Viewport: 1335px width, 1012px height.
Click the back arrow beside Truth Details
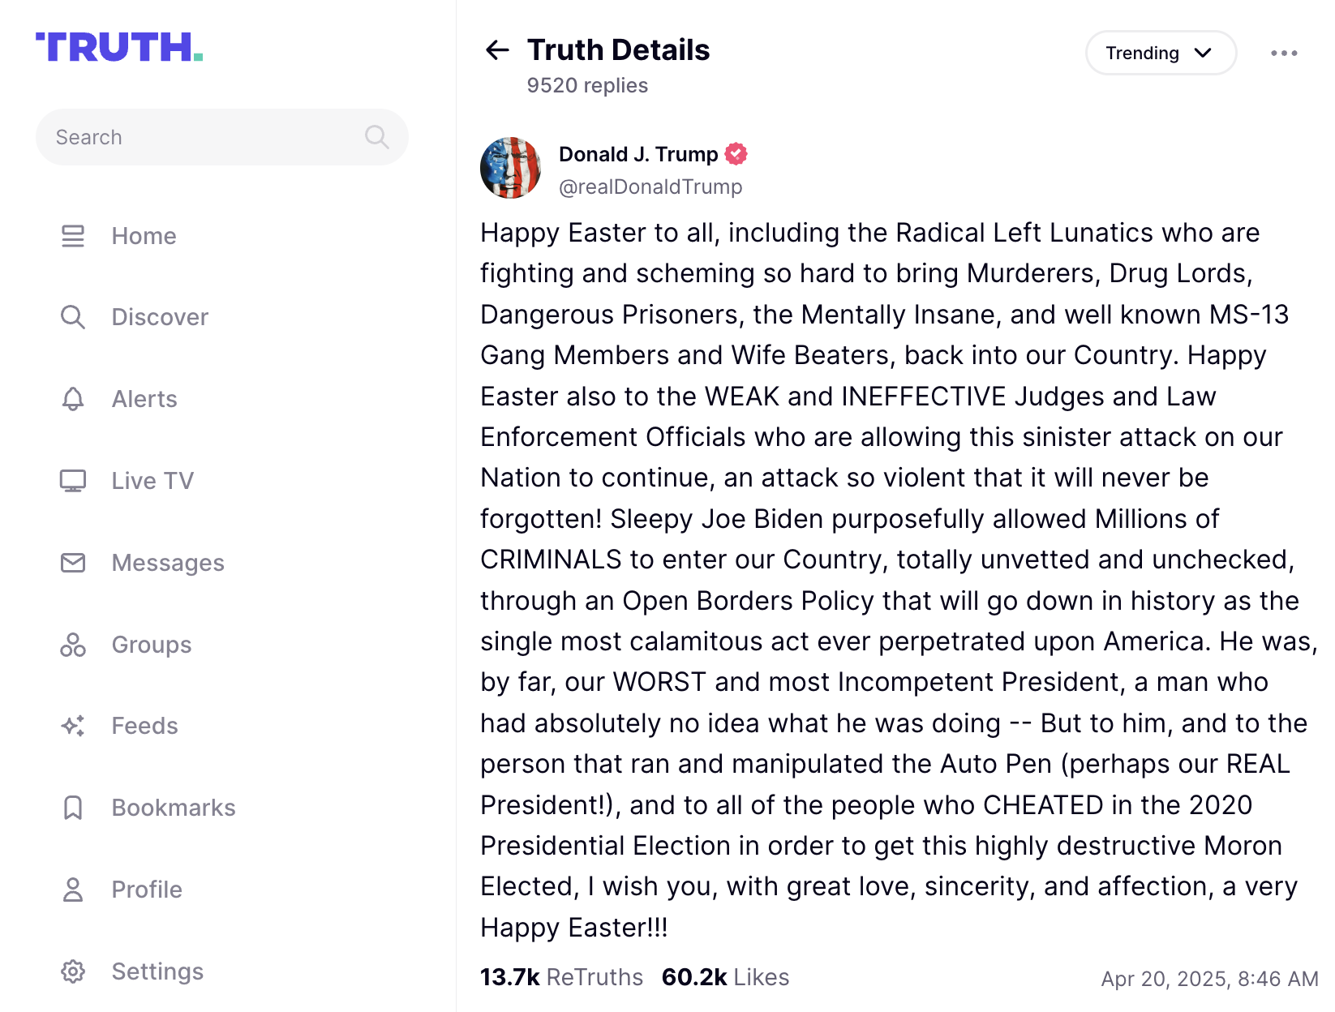point(497,50)
